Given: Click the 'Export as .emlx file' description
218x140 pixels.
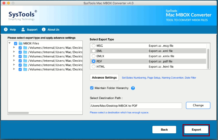Looking at the screenshot, I should coord(162,56).
